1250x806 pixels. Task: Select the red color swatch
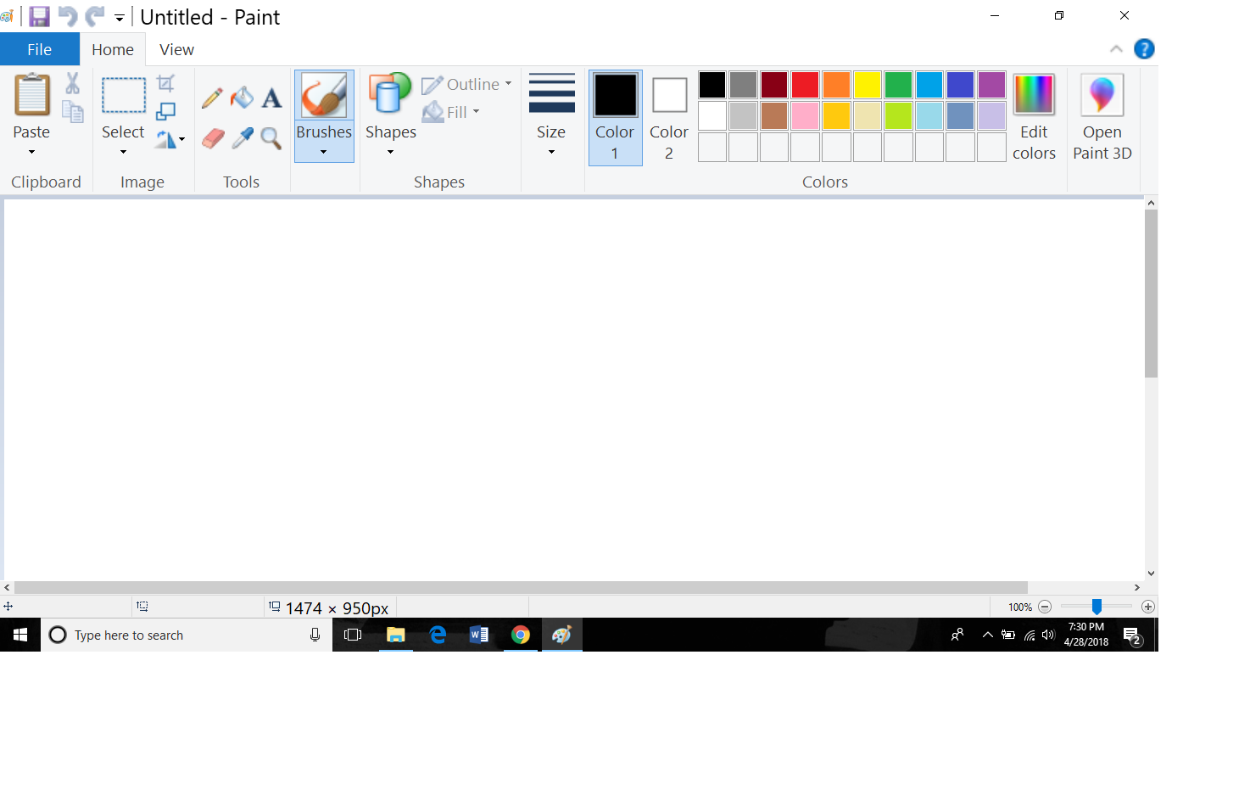point(804,84)
